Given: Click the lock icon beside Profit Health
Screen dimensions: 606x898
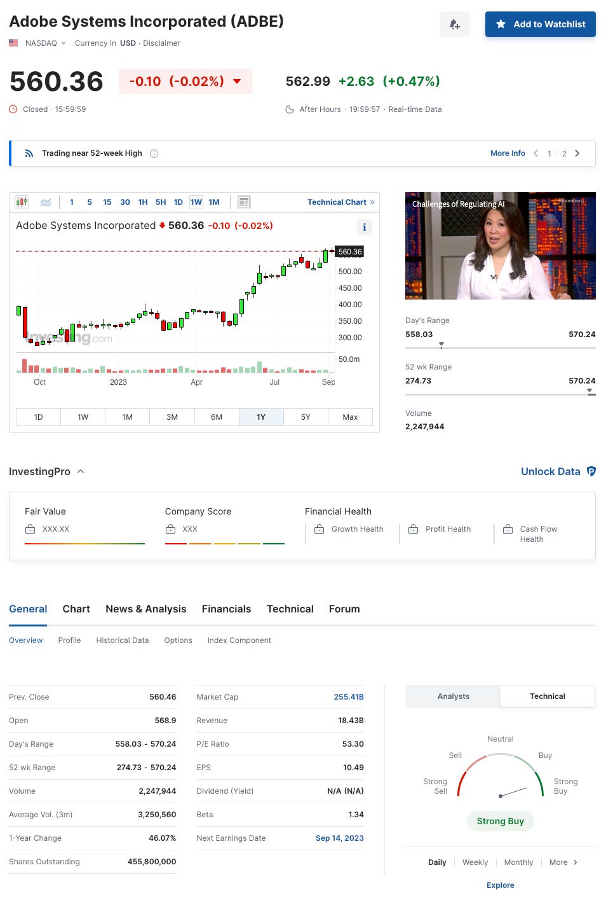Looking at the screenshot, I should pos(414,529).
